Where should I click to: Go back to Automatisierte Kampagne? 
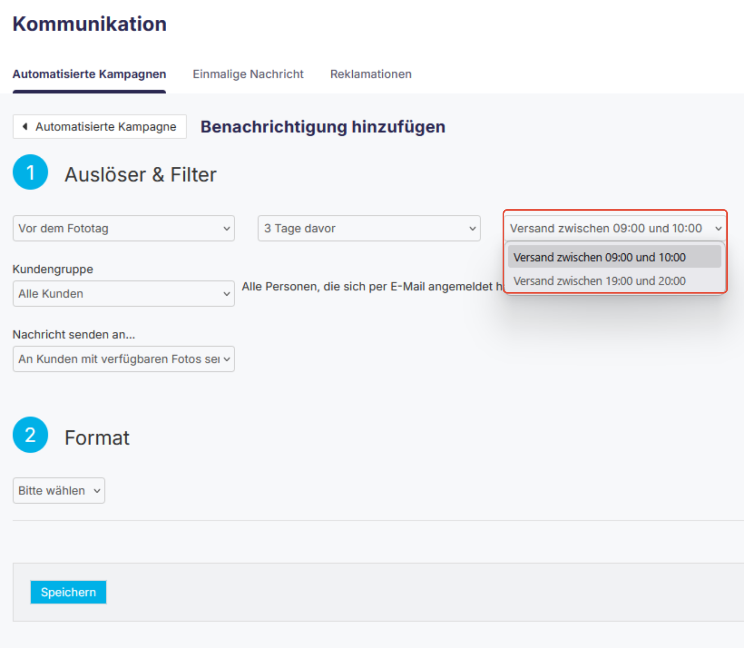100,126
